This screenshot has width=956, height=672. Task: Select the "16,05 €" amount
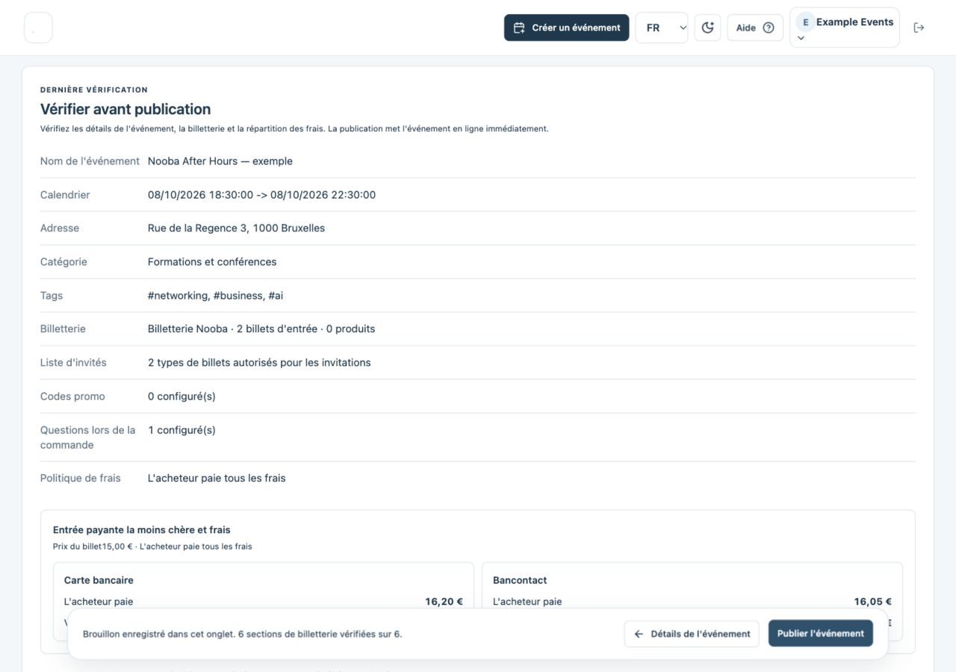click(x=873, y=602)
